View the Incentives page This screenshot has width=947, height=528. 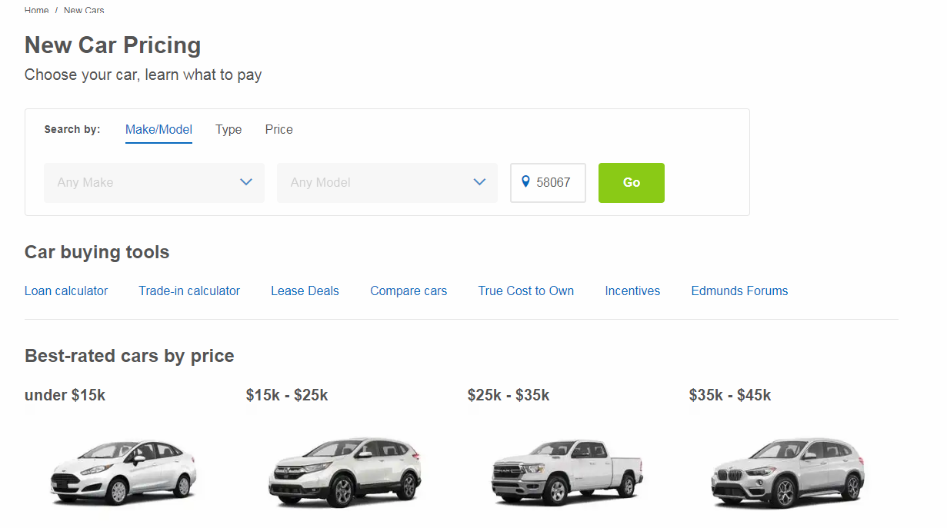[x=632, y=291]
